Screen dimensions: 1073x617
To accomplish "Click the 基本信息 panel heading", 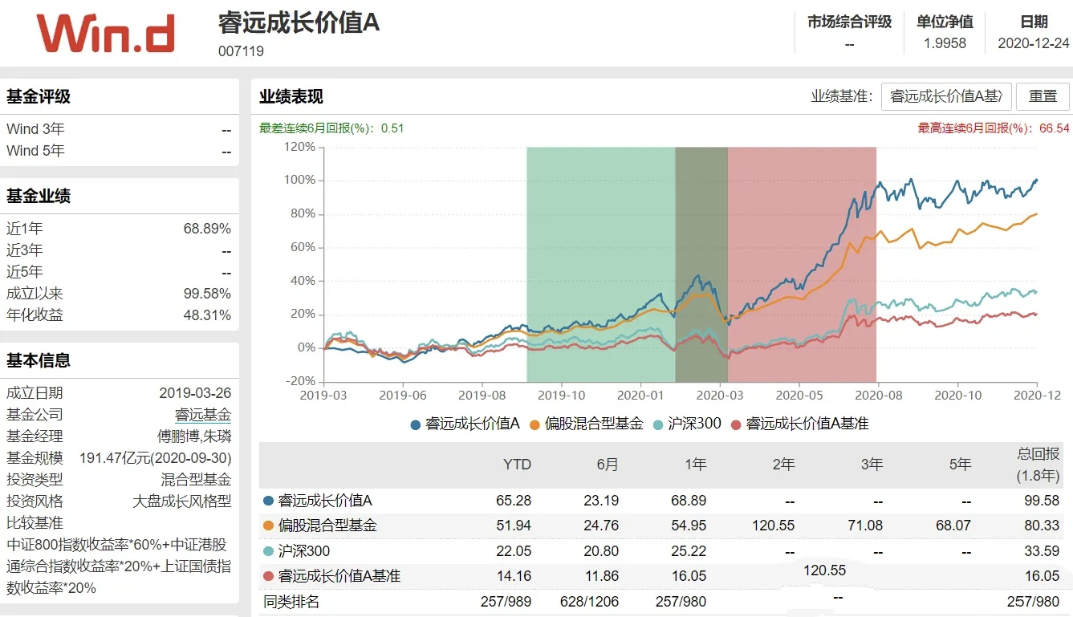I will [39, 360].
